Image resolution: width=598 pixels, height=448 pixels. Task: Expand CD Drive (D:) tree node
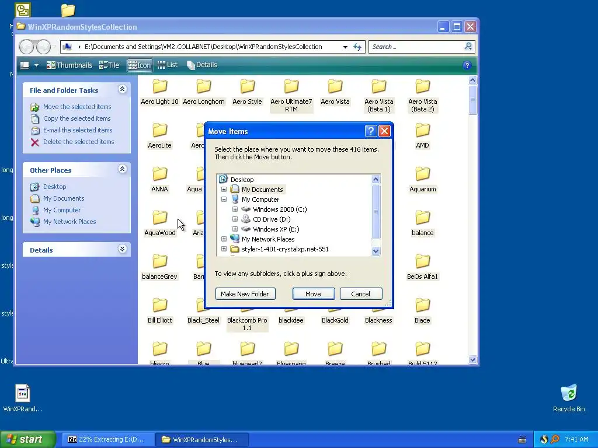pos(235,219)
